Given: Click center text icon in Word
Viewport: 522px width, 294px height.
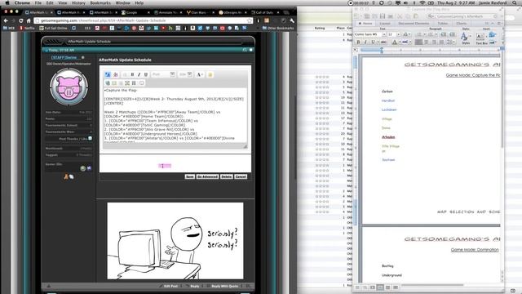Looking at the screenshot, I should click(x=427, y=42).
